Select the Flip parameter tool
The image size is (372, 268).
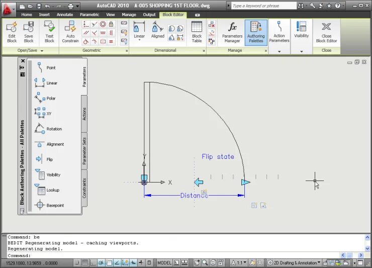pos(45,159)
